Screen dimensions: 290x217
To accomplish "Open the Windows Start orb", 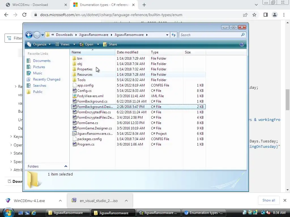I will coord(8,212).
